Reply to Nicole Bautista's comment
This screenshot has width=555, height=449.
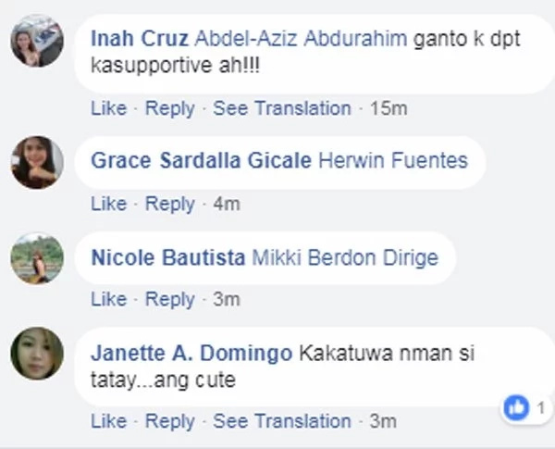pos(170,299)
